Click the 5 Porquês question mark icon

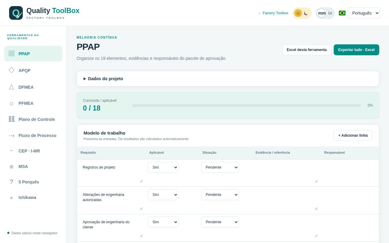pos(12,182)
